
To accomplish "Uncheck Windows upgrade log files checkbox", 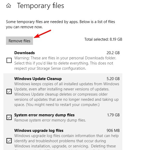I will click(x=9, y=141).
